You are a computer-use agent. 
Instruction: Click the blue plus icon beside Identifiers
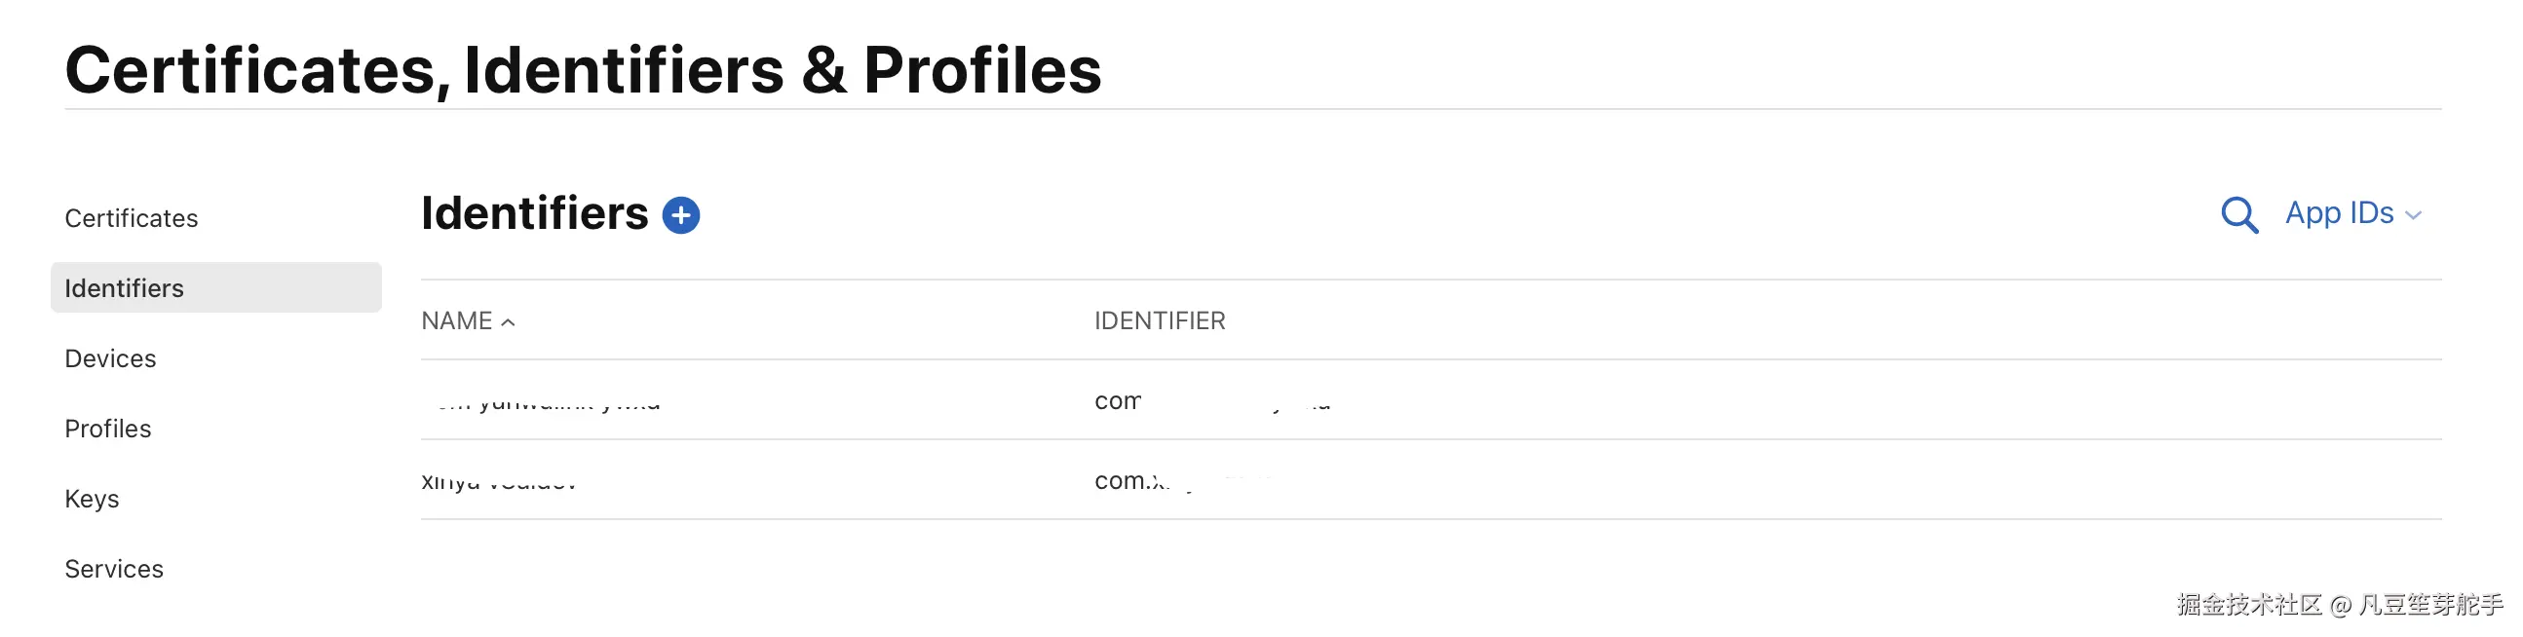click(681, 215)
